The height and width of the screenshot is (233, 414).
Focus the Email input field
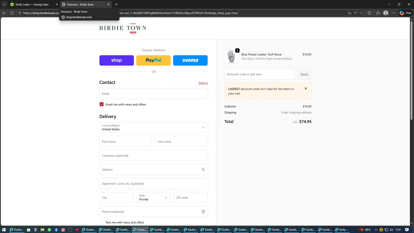point(153,94)
